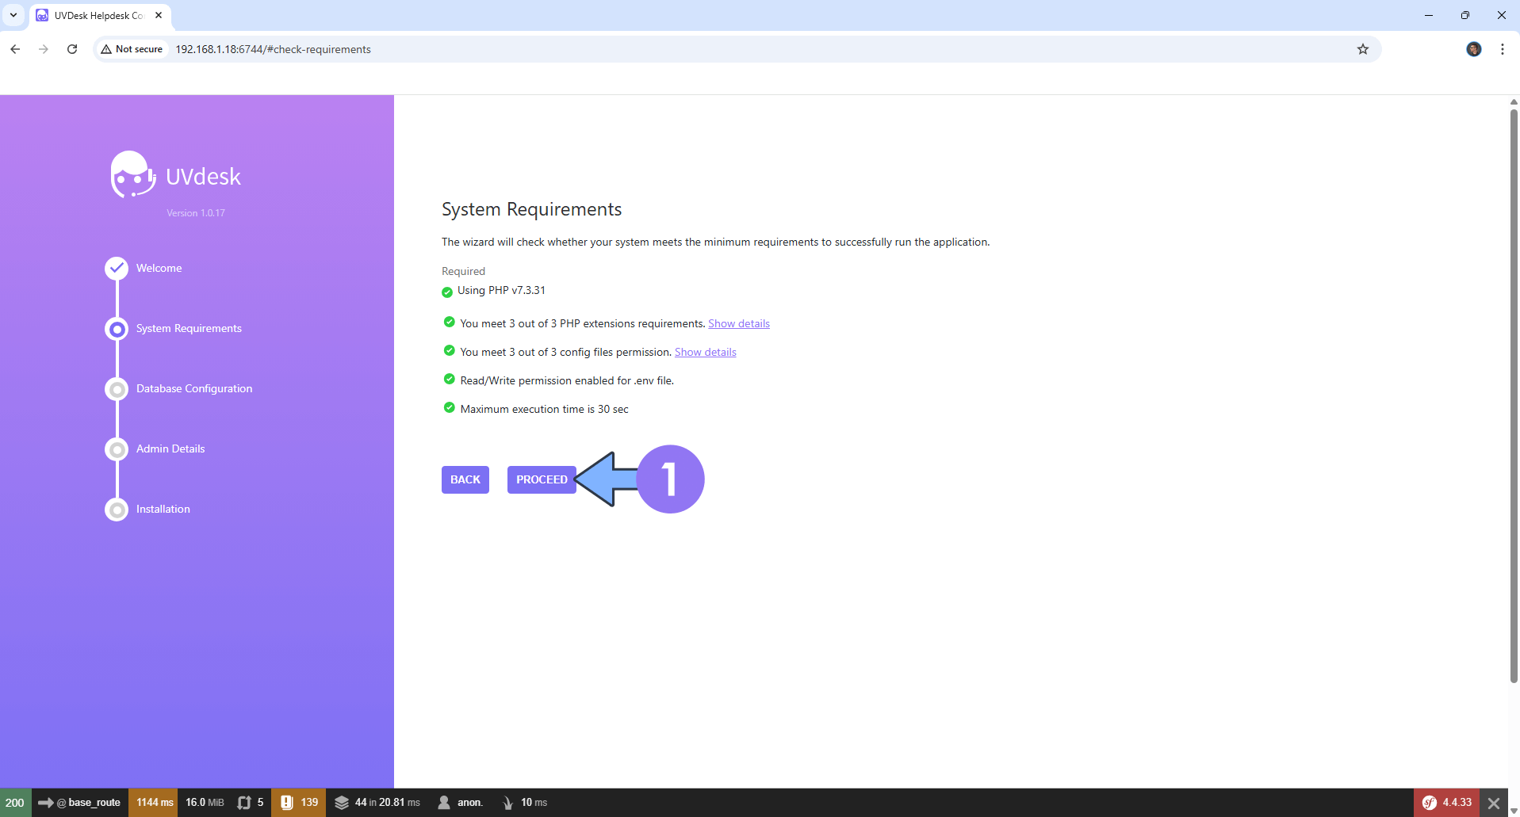Click the base_route entry in debug toolbar
The image size is (1520, 817).
pyautogui.click(x=79, y=803)
